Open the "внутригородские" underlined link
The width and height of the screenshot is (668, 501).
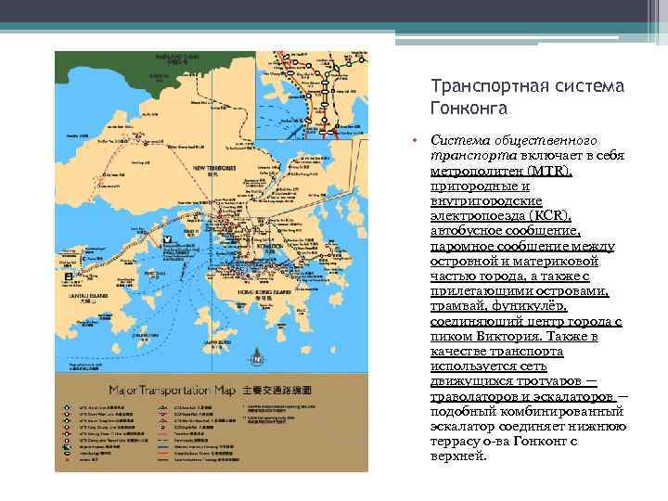pyautogui.click(x=486, y=200)
